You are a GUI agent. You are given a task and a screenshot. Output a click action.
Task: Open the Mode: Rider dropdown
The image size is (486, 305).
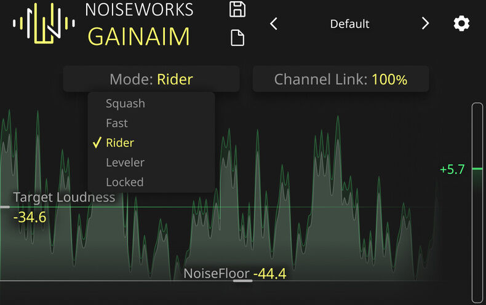click(151, 79)
